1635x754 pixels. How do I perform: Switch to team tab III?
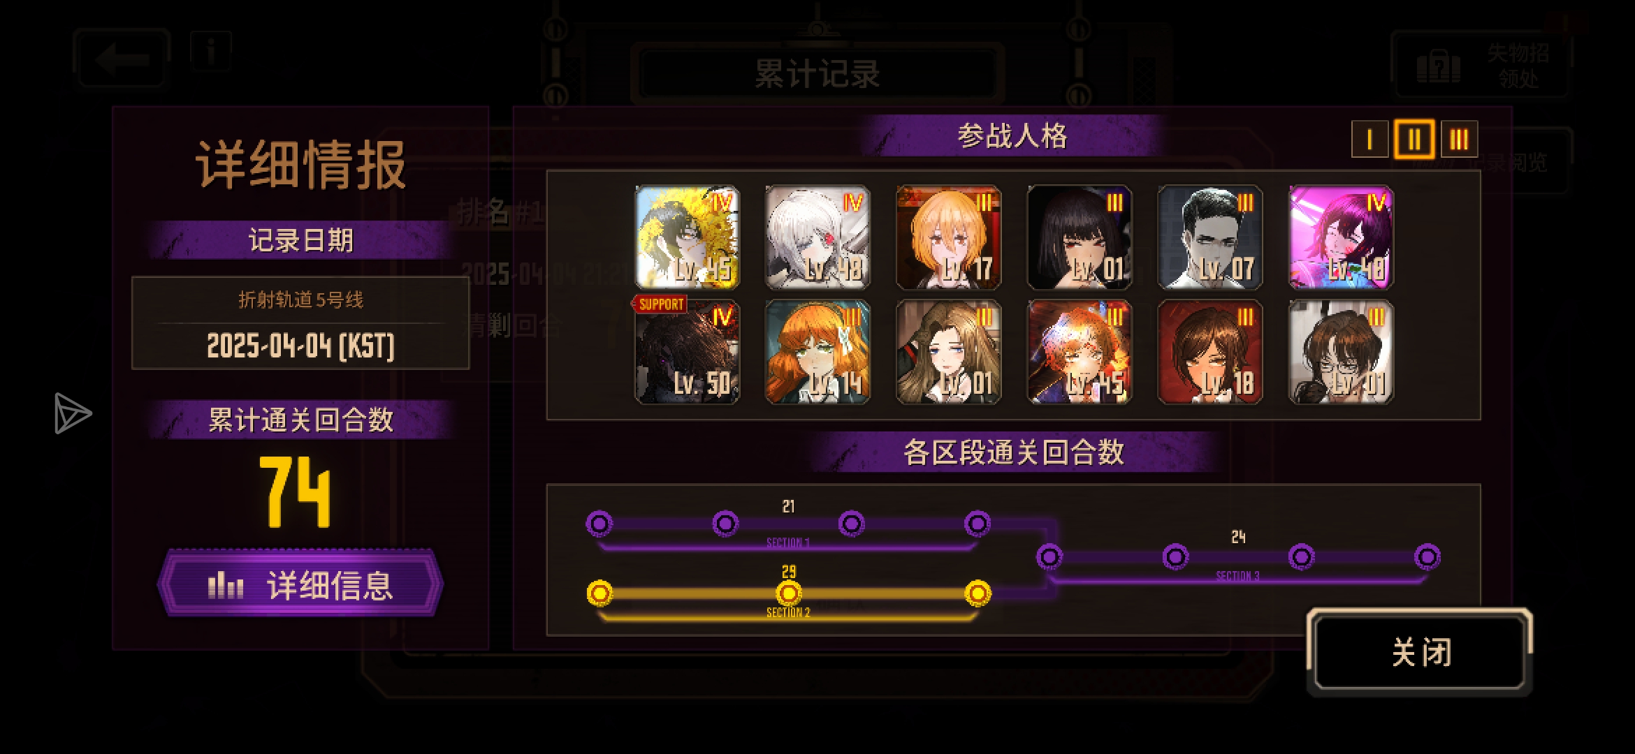[x=1459, y=140]
